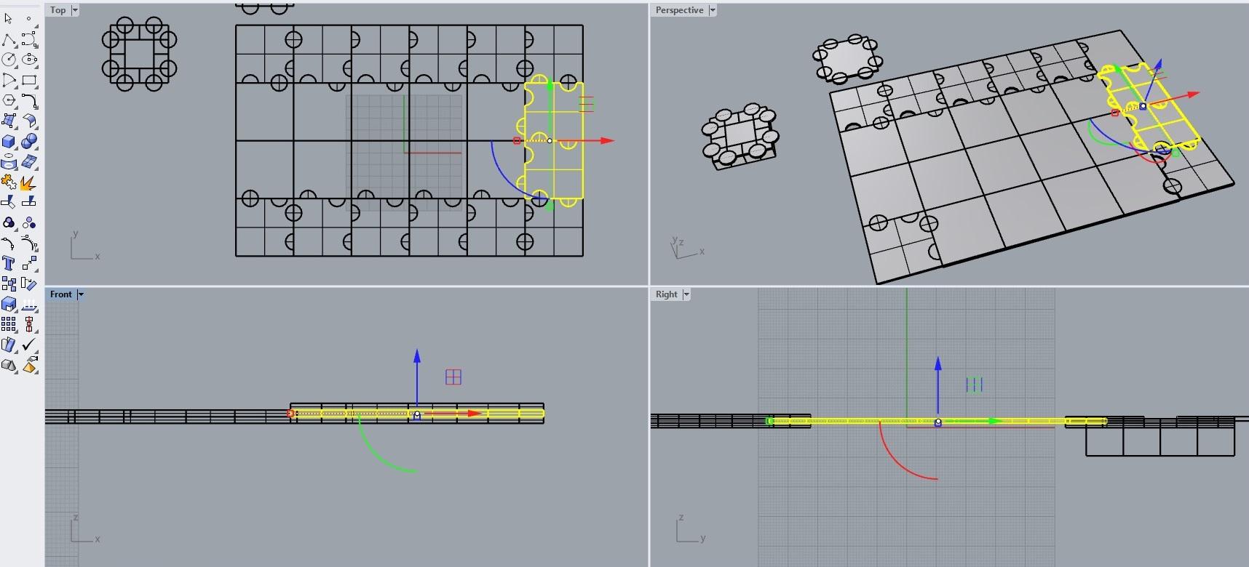Image resolution: width=1249 pixels, height=567 pixels.
Task: Click the Check objects checkmark tool
Action: pyautogui.click(x=29, y=345)
